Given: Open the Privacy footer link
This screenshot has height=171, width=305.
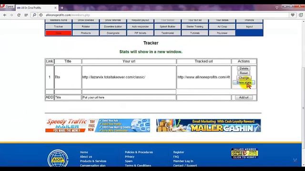Looking at the screenshot, I should point(130,157).
